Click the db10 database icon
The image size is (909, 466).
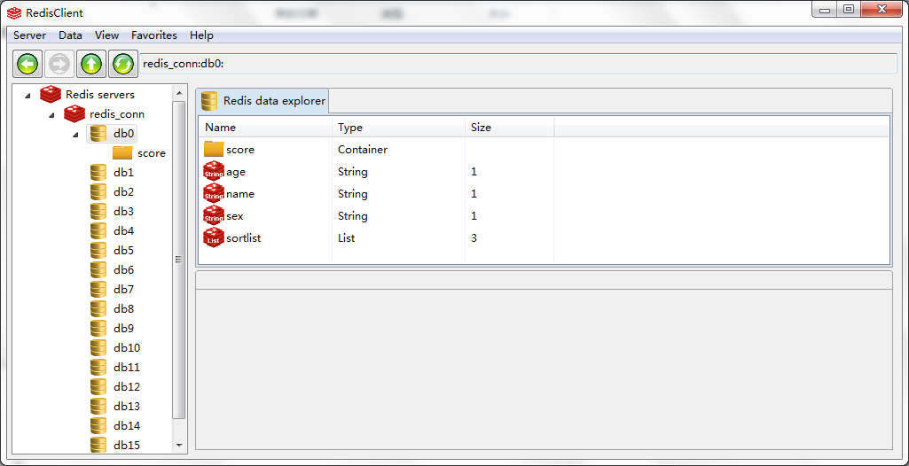[x=98, y=348]
